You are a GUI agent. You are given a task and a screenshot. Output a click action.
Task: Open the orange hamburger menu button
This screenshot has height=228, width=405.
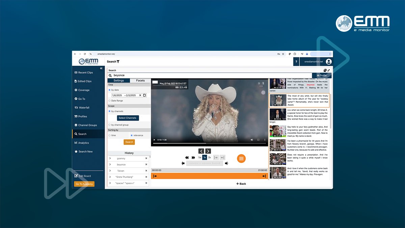pyautogui.click(x=241, y=158)
